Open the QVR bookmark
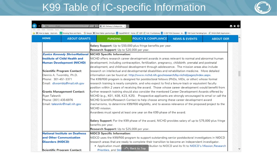 tap(139, 33)
